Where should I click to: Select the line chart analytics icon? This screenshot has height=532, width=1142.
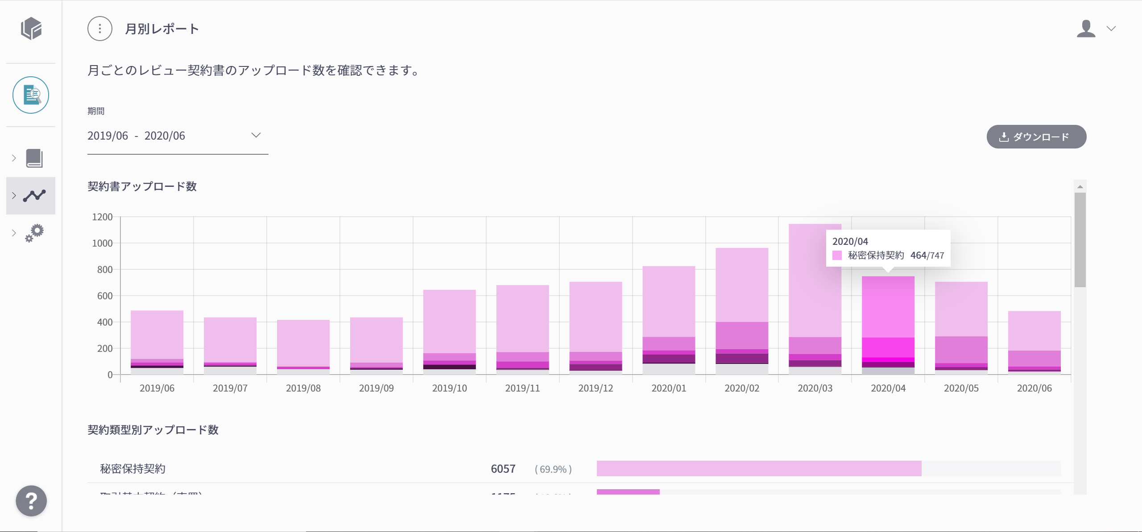coord(34,195)
